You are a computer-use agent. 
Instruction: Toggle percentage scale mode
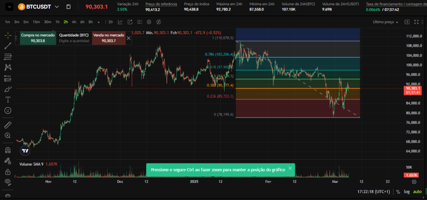point(398,192)
